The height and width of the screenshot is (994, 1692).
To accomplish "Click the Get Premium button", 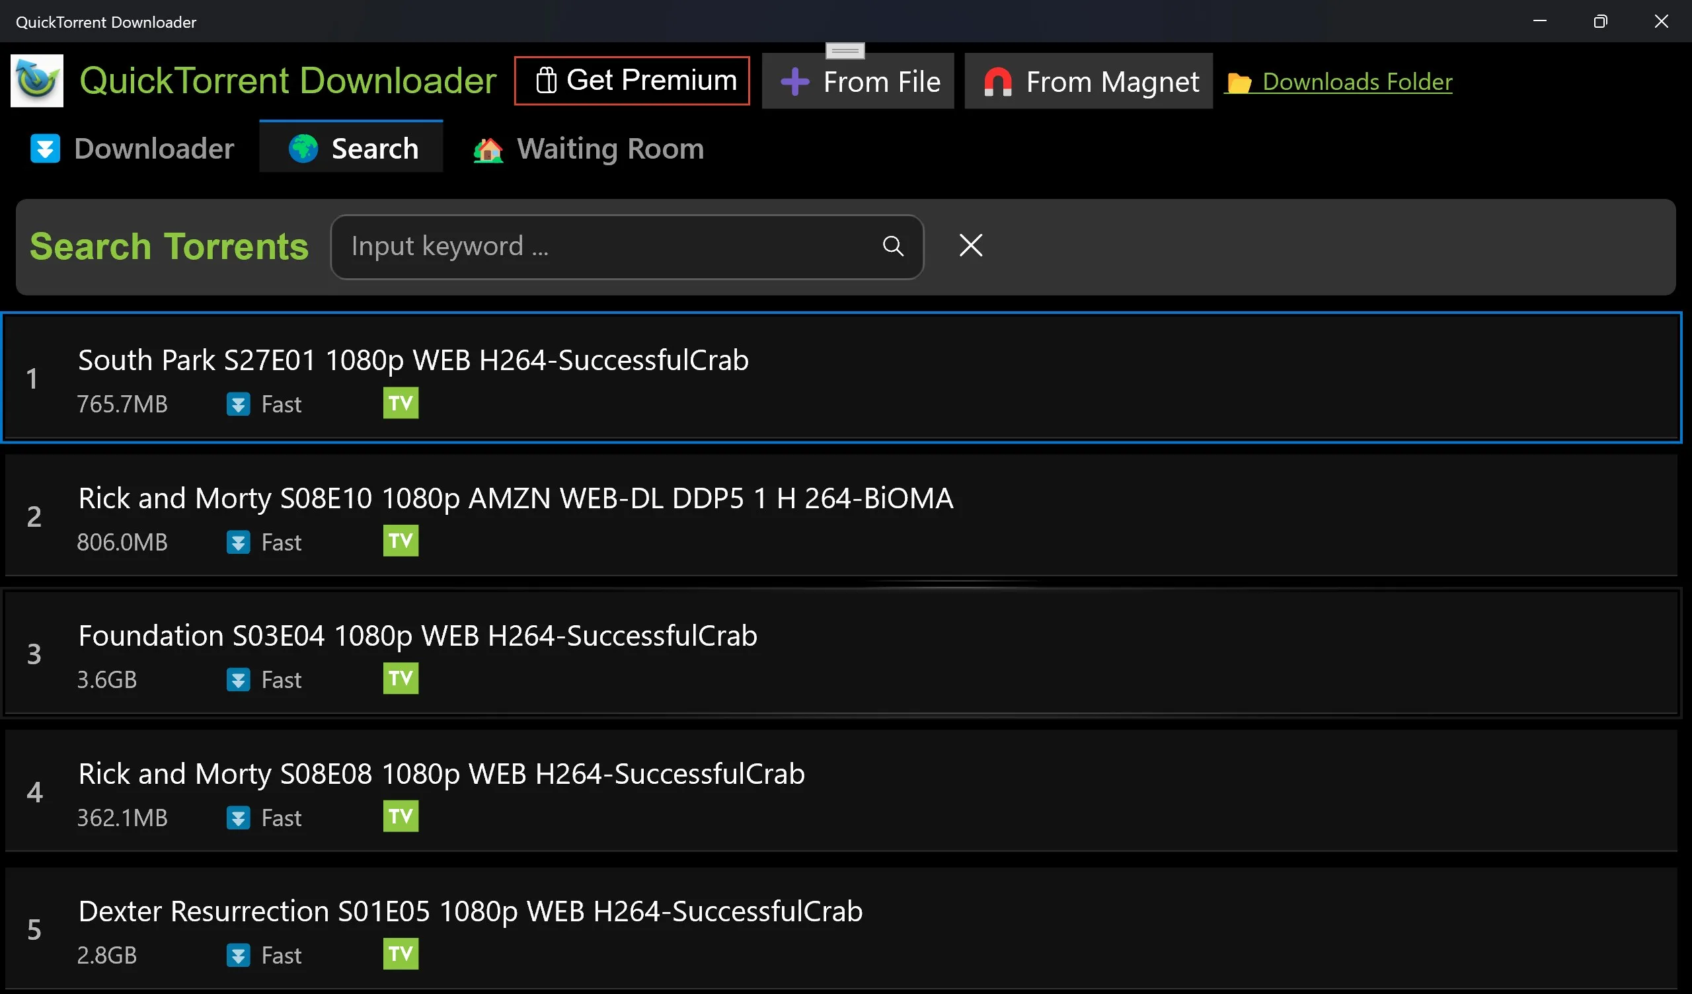I will click(x=632, y=81).
